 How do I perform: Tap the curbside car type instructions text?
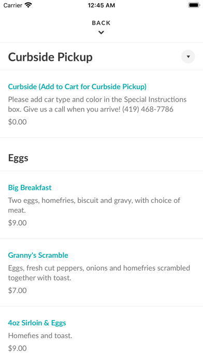97,104
